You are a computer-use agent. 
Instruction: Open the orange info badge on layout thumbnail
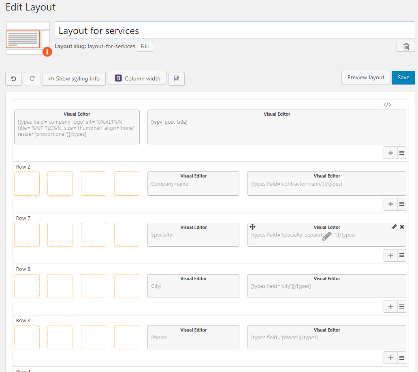click(47, 52)
